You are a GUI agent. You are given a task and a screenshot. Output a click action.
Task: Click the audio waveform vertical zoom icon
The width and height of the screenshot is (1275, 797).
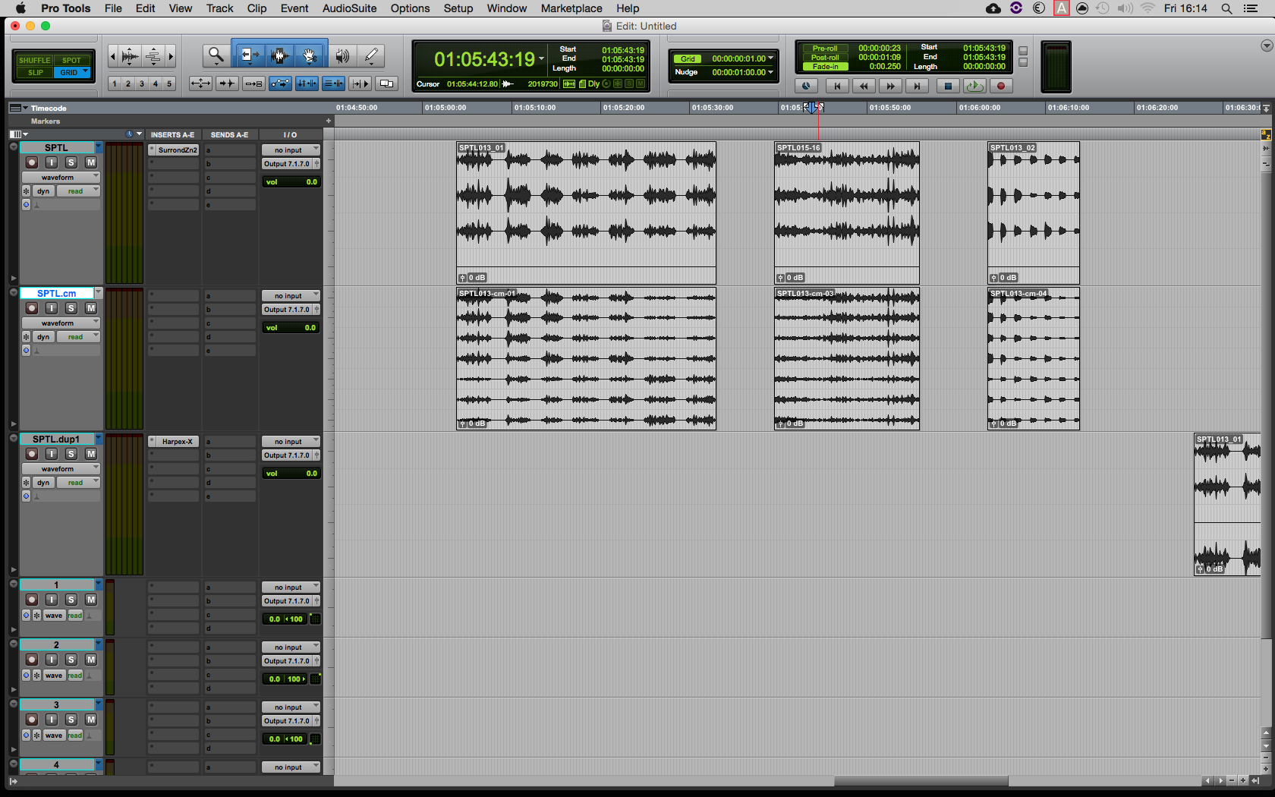pos(130,55)
